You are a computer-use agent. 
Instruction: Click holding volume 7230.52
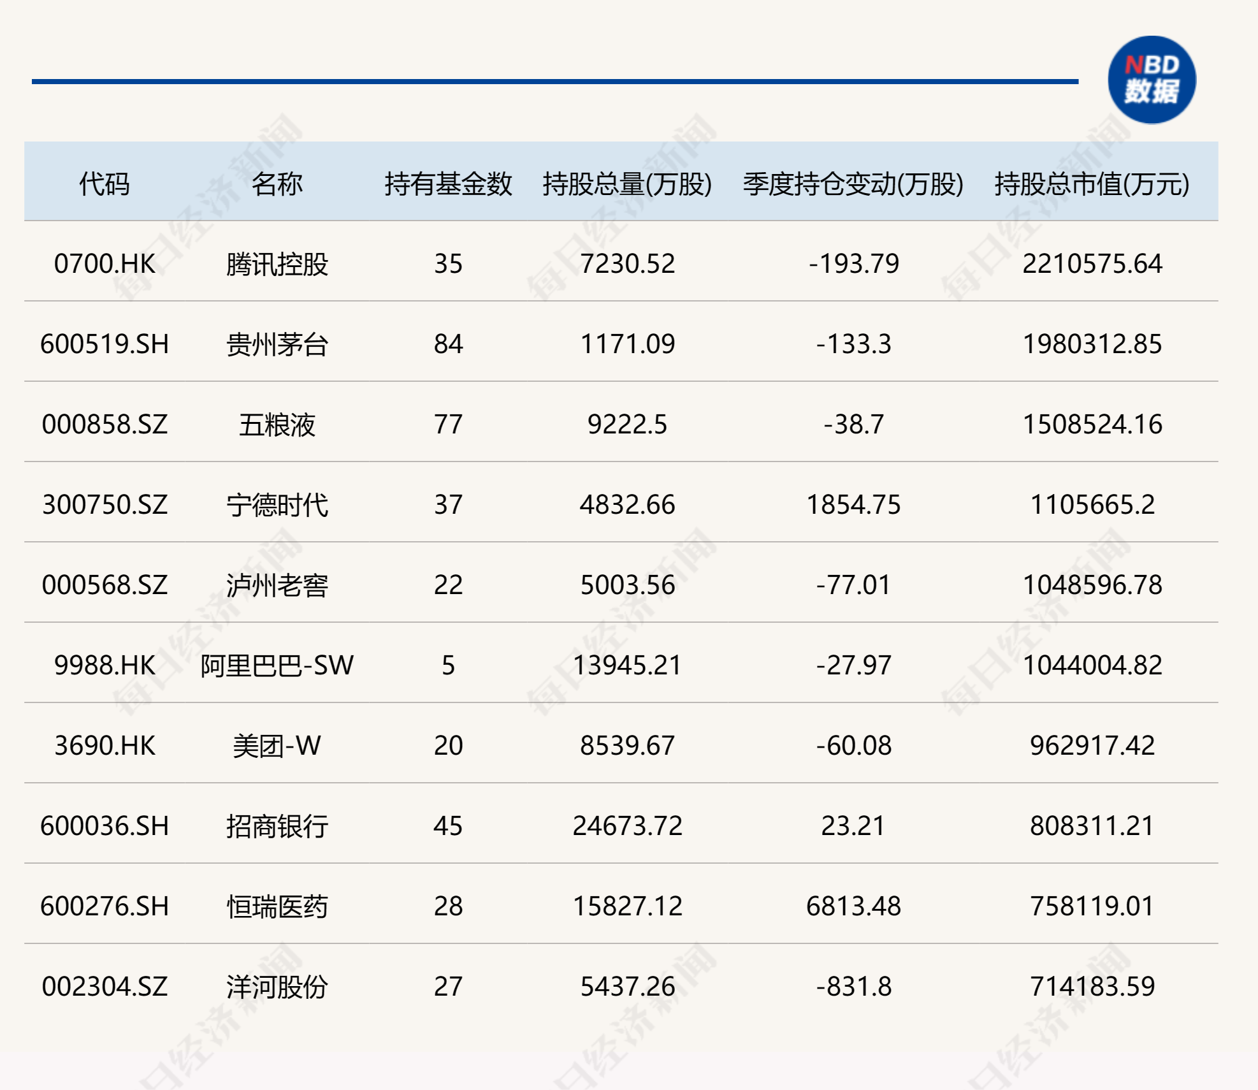627,264
